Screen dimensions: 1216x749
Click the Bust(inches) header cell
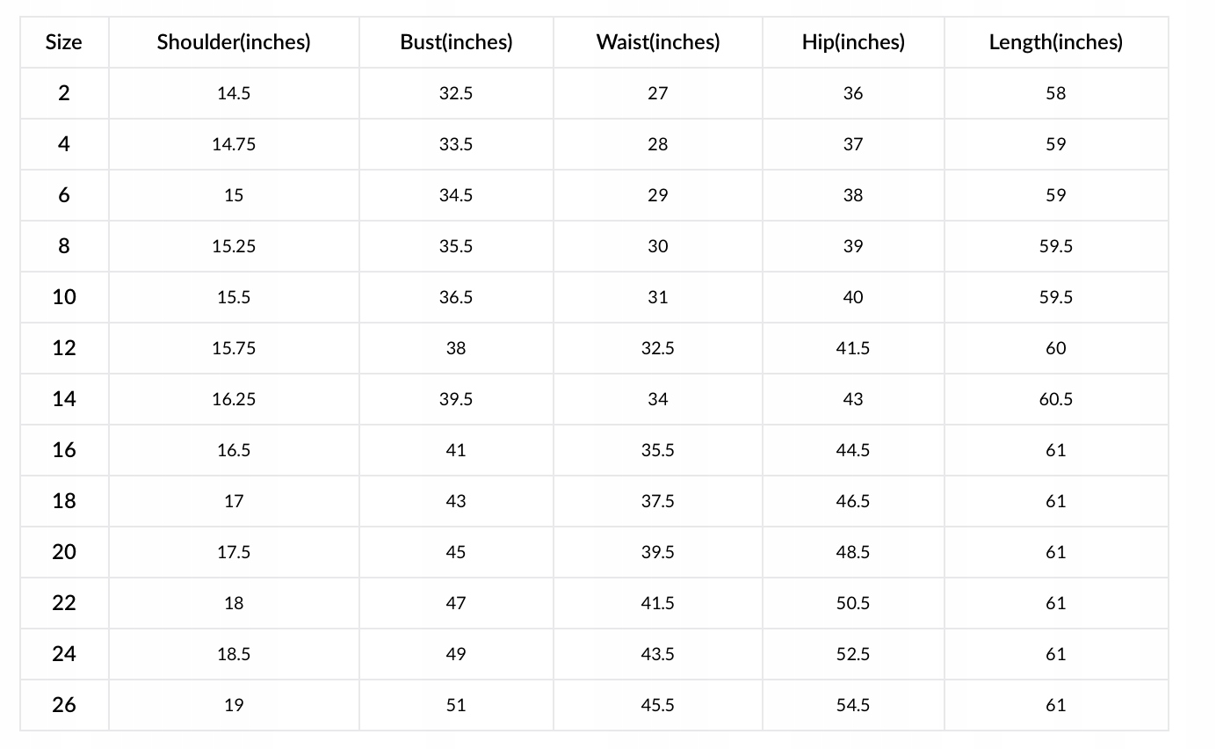tap(456, 42)
